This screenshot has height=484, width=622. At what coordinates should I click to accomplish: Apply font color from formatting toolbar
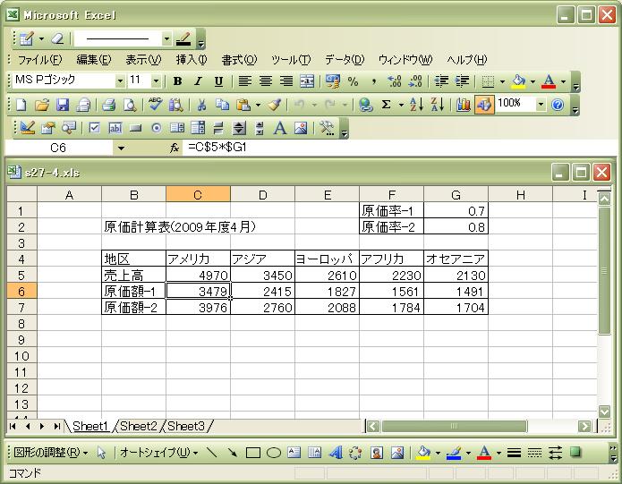[x=549, y=81]
